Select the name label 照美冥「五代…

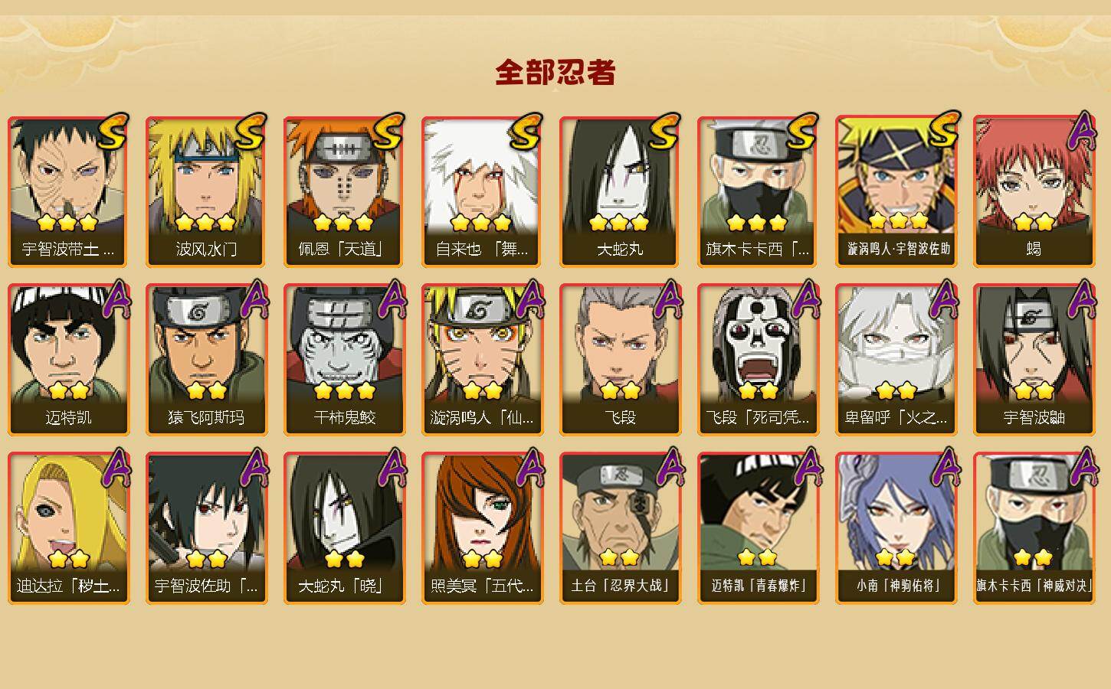click(482, 586)
